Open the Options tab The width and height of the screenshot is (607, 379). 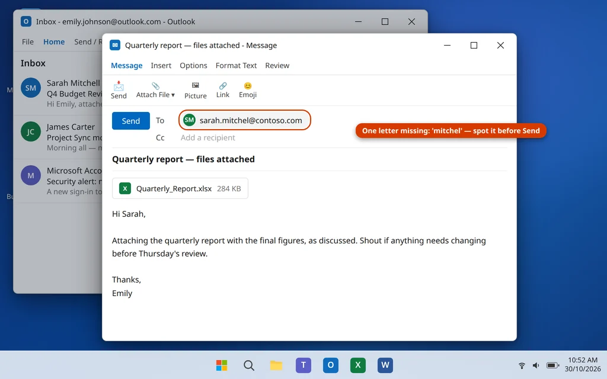coord(193,65)
